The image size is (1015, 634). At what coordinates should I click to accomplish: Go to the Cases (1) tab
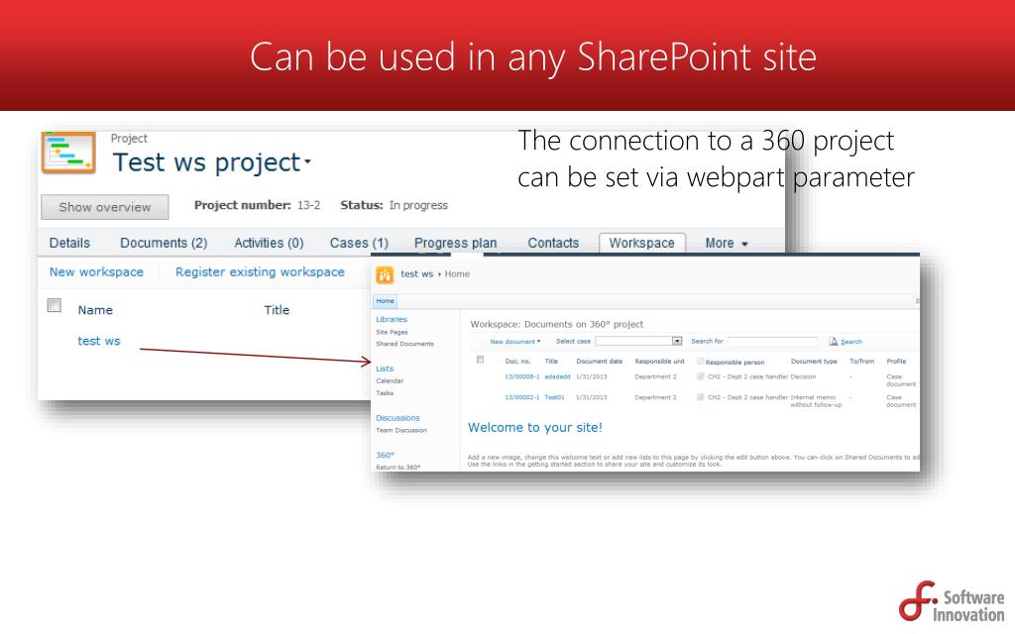(359, 244)
